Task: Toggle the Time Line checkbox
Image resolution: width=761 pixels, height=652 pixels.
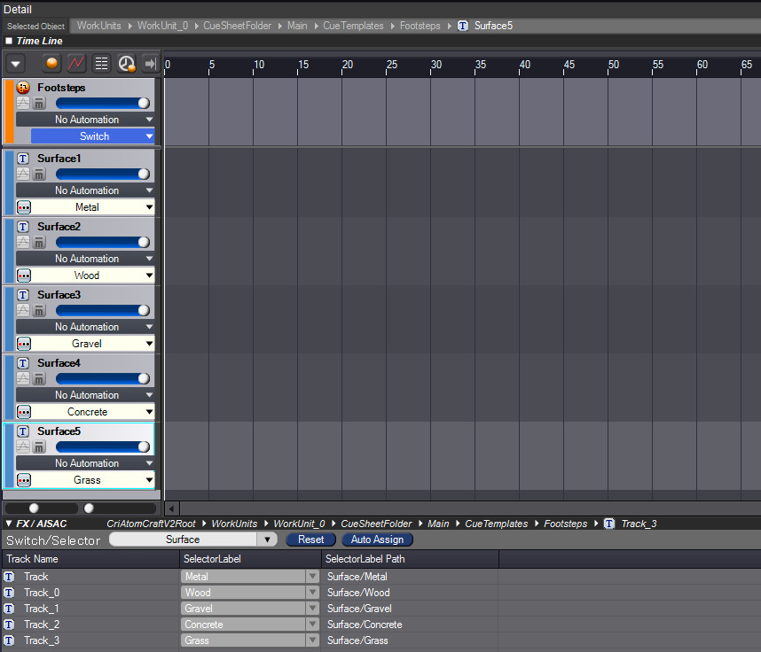Action: (x=9, y=41)
